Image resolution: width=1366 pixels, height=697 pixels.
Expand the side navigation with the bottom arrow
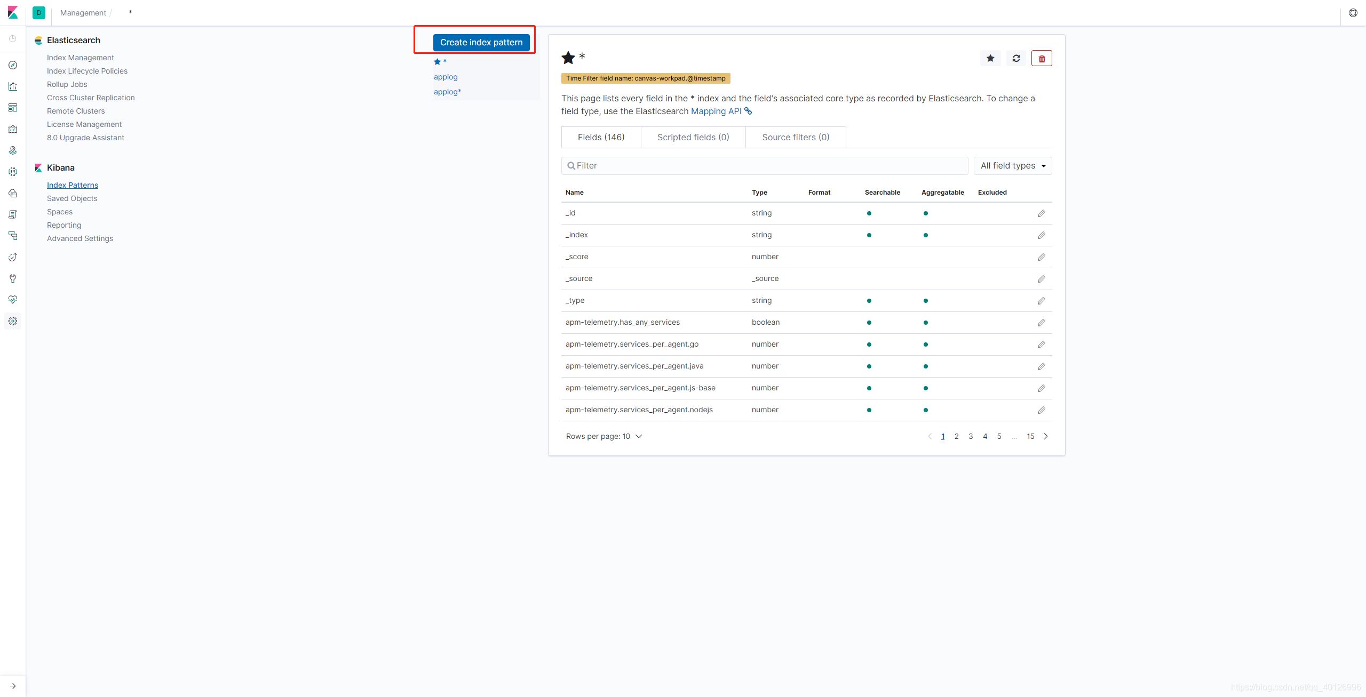tap(13, 686)
